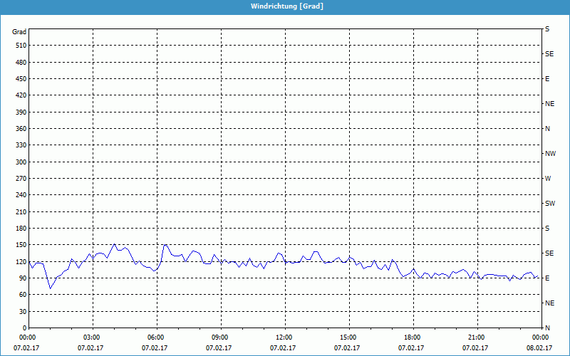This screenshot has height=356, width=570.
Task: Click the 18:00 time label
Action: click(413, 337)
